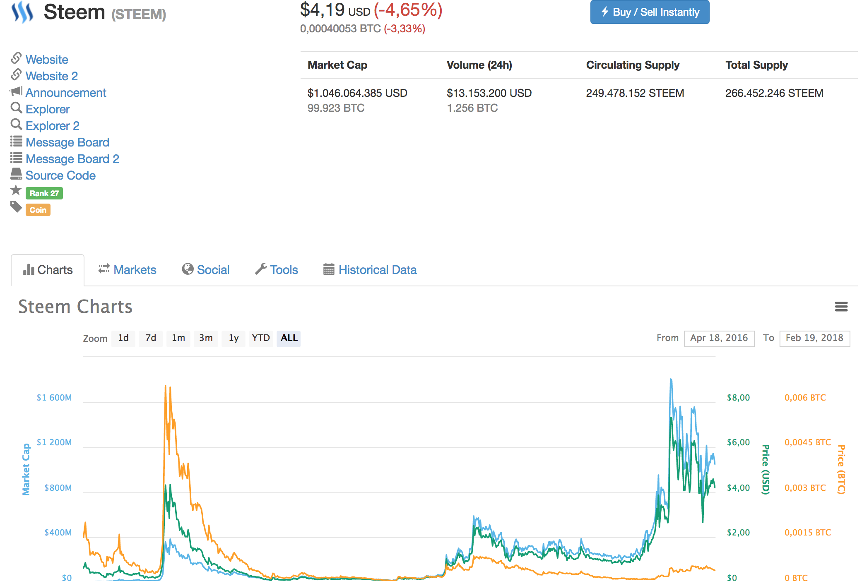The height and width of the screenshot is (581, 862).
Task: Set chart zoom to 1d
Action: click(123, 338)
